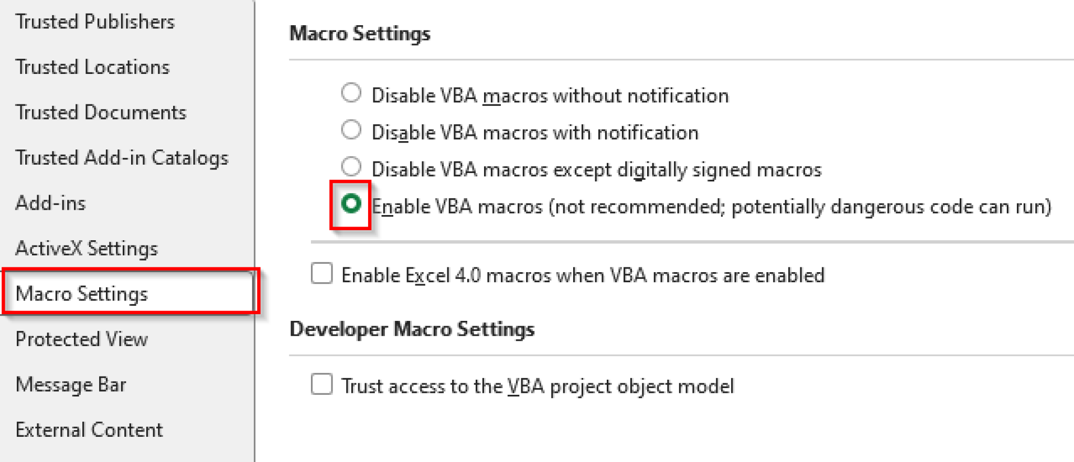Image resolution: width=1074 pixels, height=462 pixels.
Task: Select the Macro Settings category
Action: (82, 294)
